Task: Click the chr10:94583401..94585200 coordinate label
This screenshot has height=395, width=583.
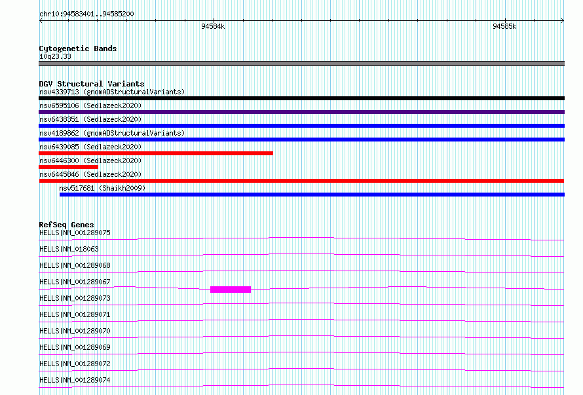Action: point(86,14)
